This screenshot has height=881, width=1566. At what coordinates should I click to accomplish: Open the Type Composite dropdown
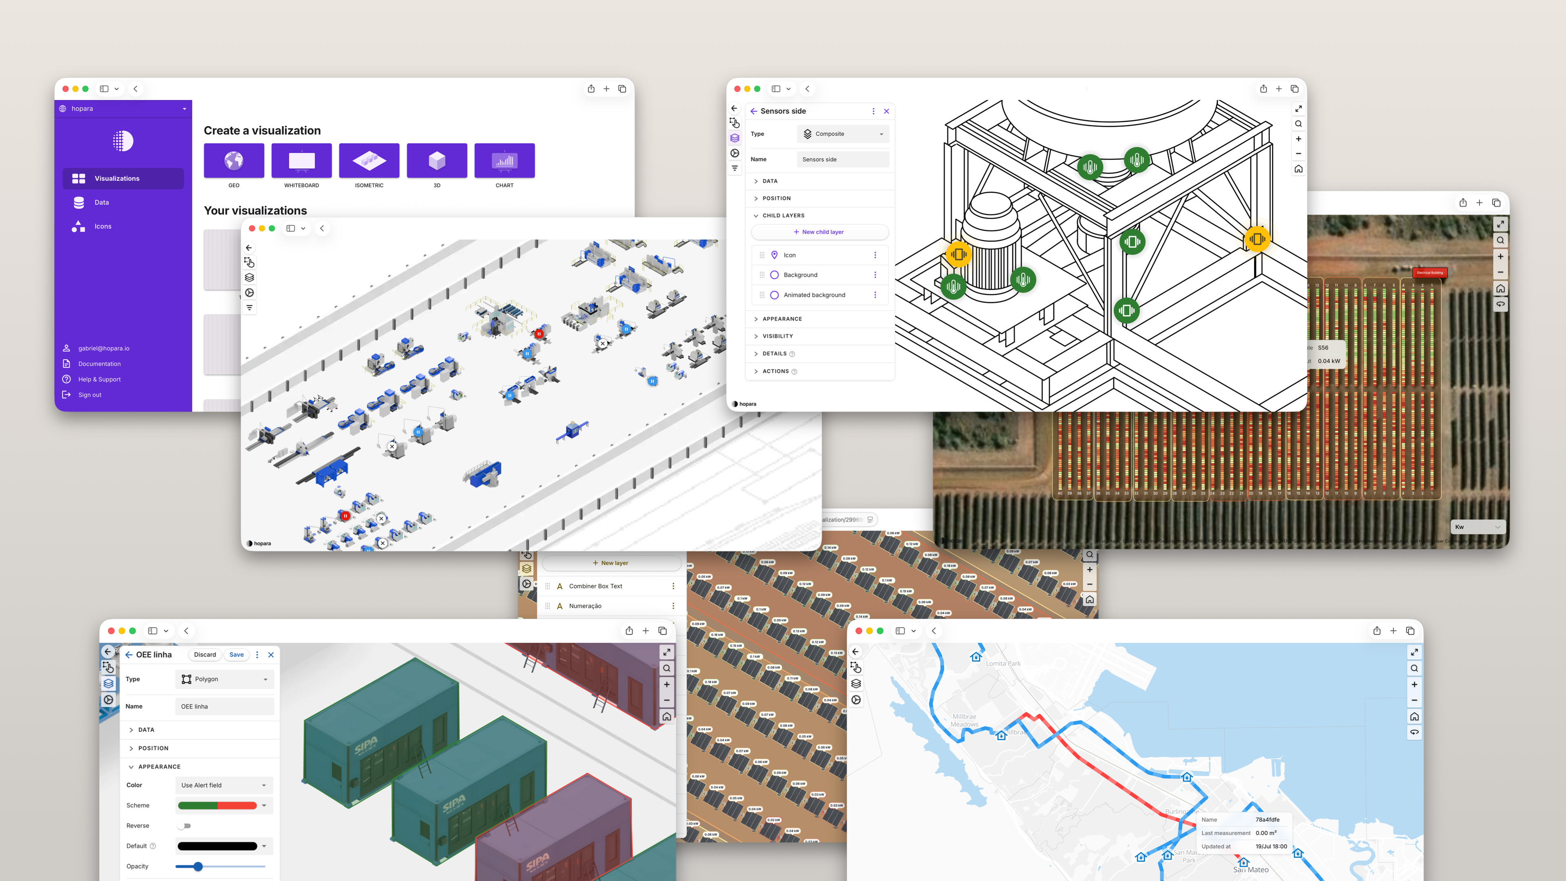843,134
